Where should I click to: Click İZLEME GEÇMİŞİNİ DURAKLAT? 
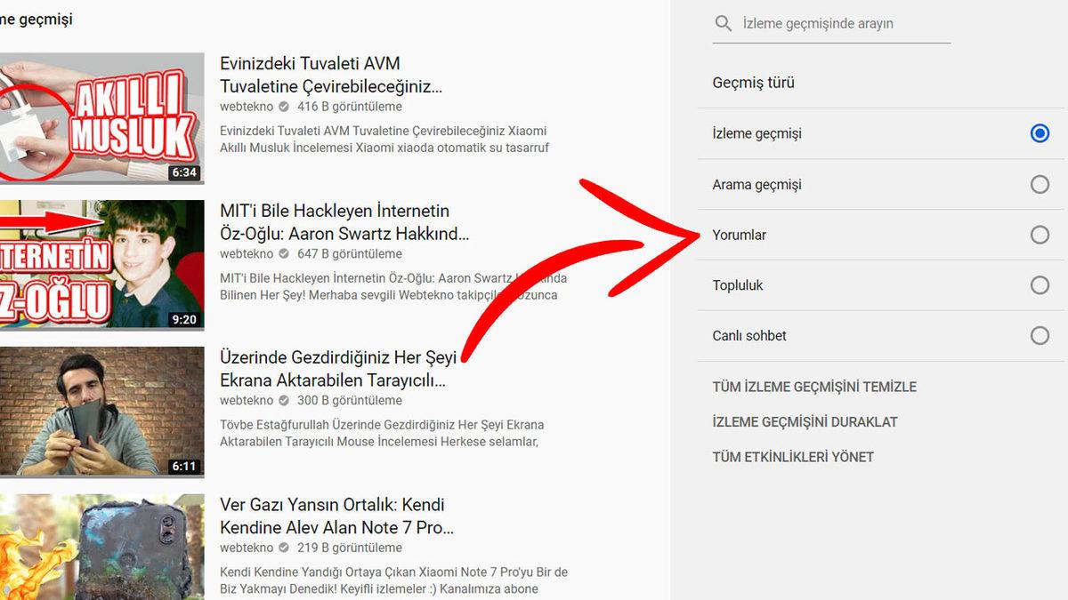805,421
